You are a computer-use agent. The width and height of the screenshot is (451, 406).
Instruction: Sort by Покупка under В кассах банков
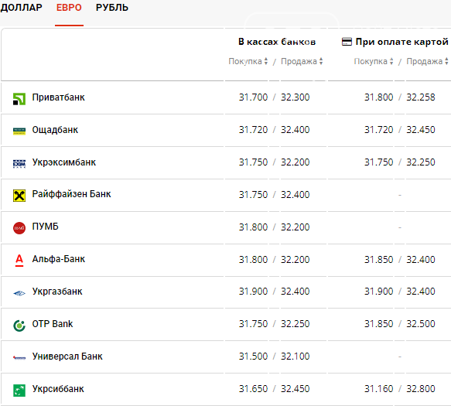[248, 61]
